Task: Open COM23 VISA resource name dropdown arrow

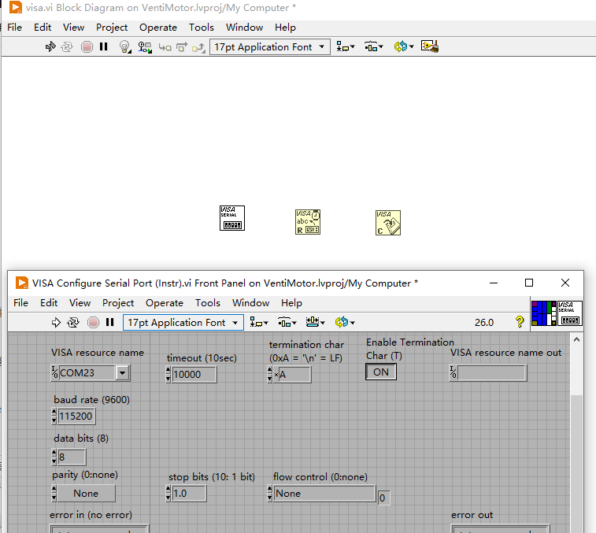Action: tap(122, 373)
